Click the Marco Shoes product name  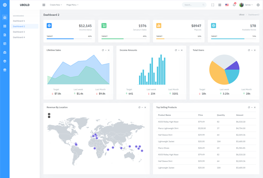pos(163,148)
